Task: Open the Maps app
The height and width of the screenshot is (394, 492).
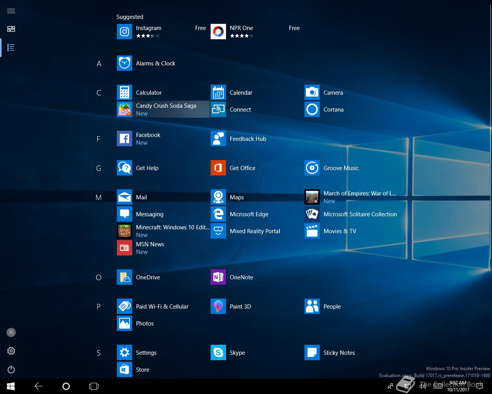Action: point(257,197)
